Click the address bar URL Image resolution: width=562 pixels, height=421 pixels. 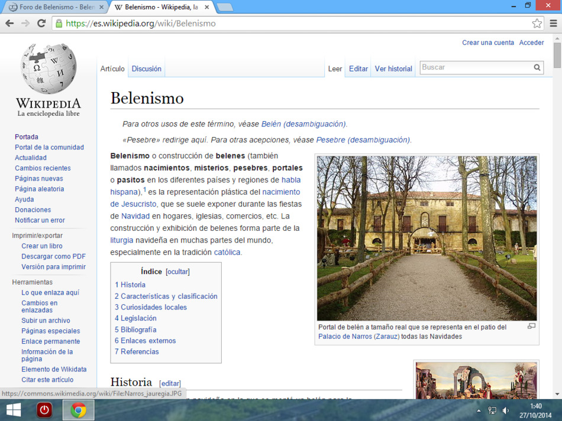[141, 24]
